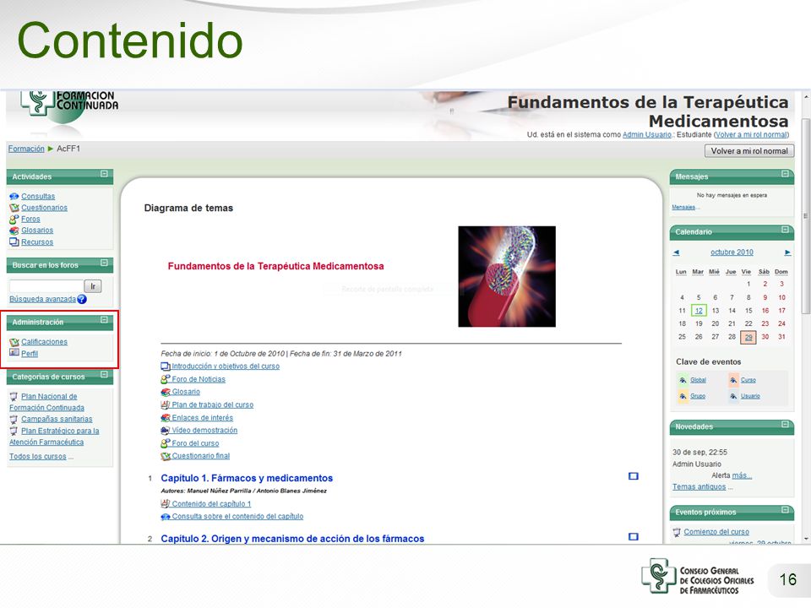811x608 pixels.
Task: Show only Capítulo 1 topic box
Action: 633,476
